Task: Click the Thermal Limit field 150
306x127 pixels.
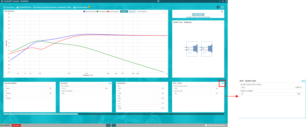Action: [192, 93]
